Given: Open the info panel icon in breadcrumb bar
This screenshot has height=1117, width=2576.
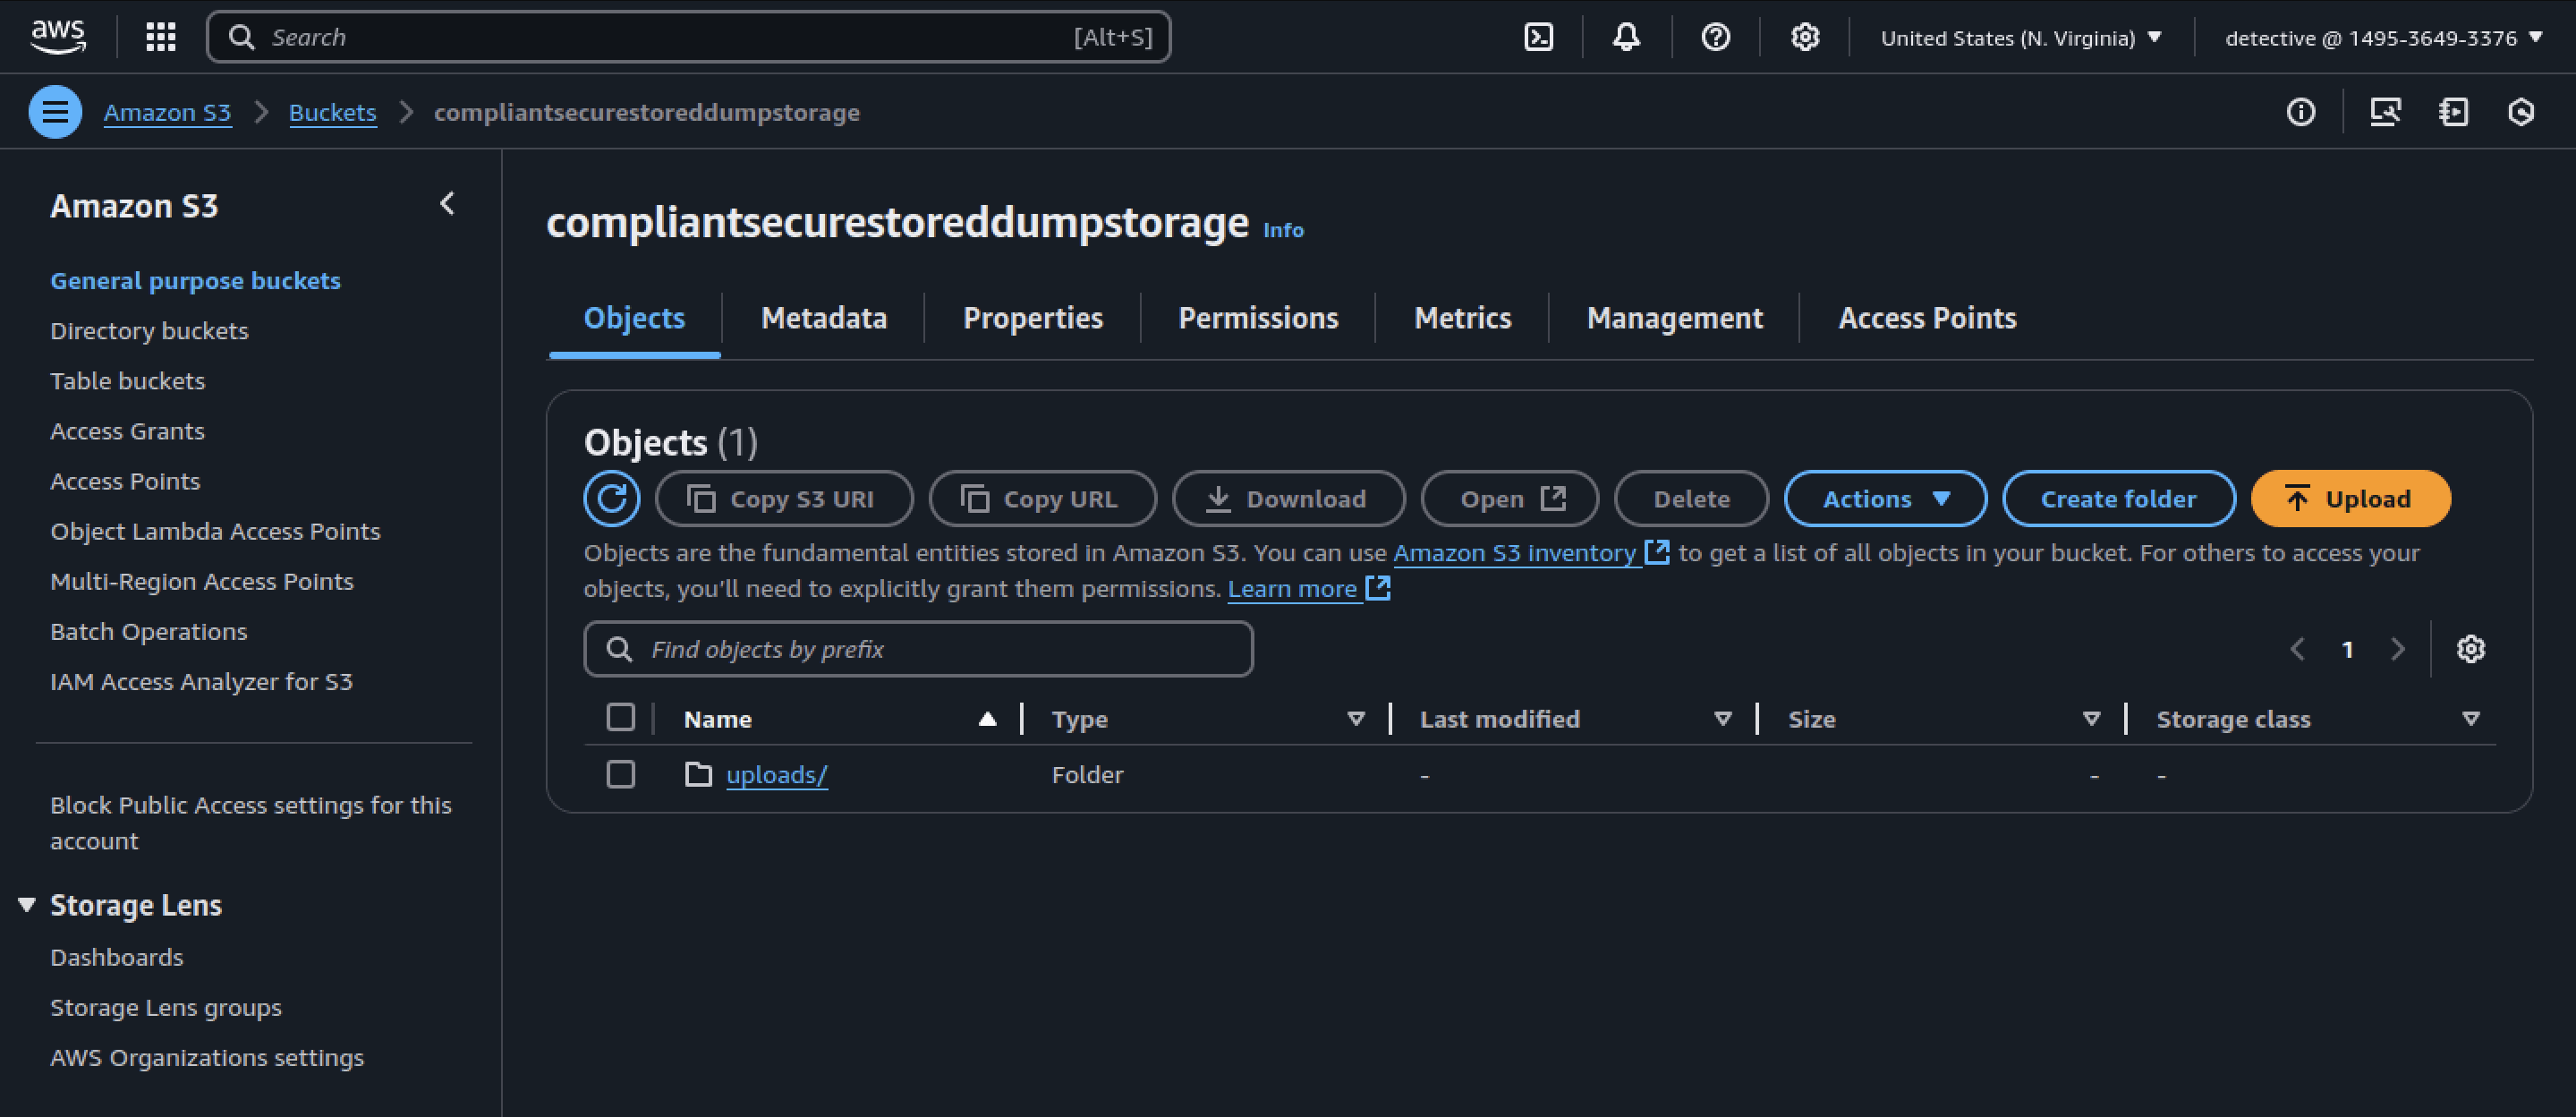Looking at the screenshot, I should click(x=2300, y=112).
